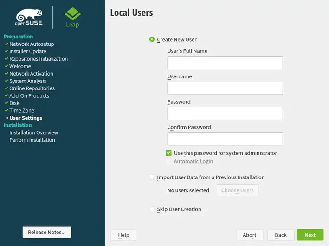Viewport: 329px width, 246px height.
Task: Click the checkmark beside Repositories Initialization
Action: pos(6,59)
